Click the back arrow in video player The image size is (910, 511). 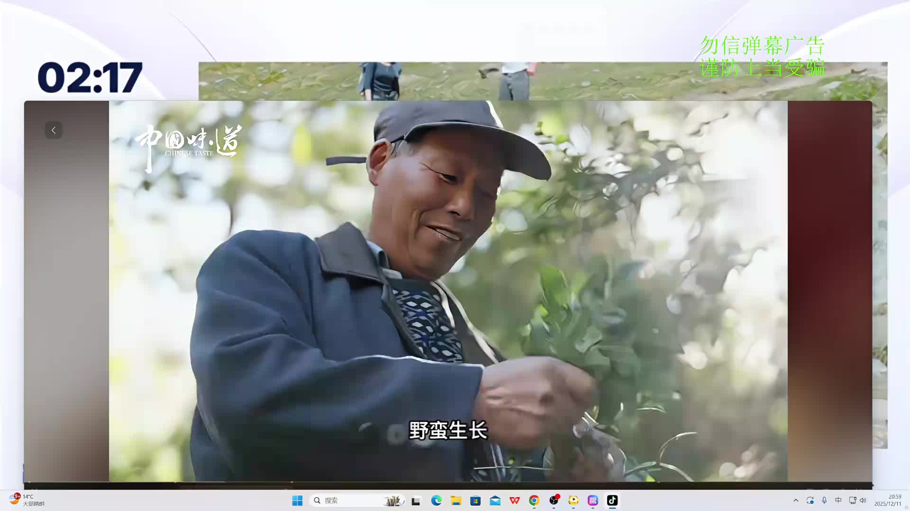coord(54,130)
